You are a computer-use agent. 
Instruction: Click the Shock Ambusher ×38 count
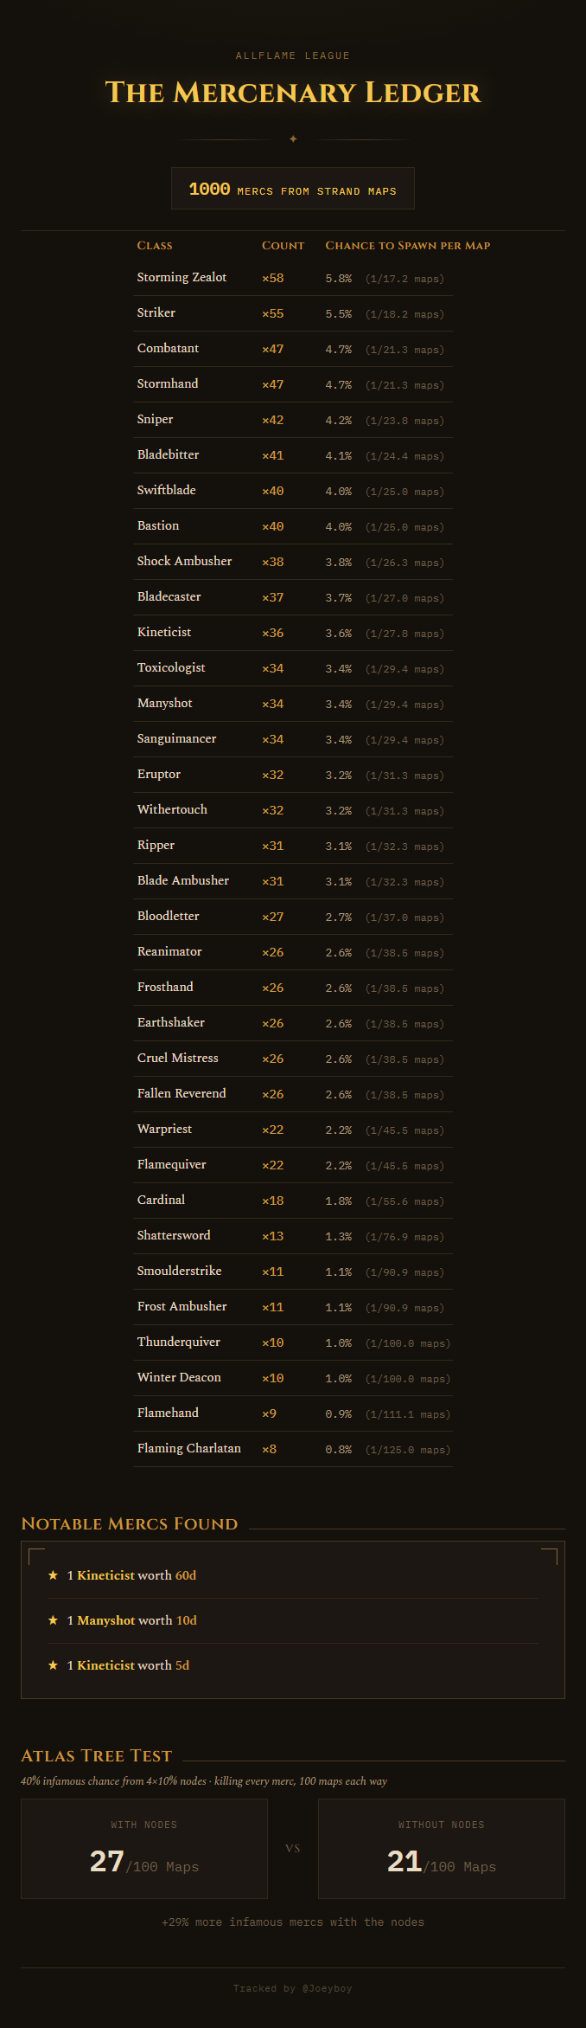pyautogui.click(x=273, y=562)
